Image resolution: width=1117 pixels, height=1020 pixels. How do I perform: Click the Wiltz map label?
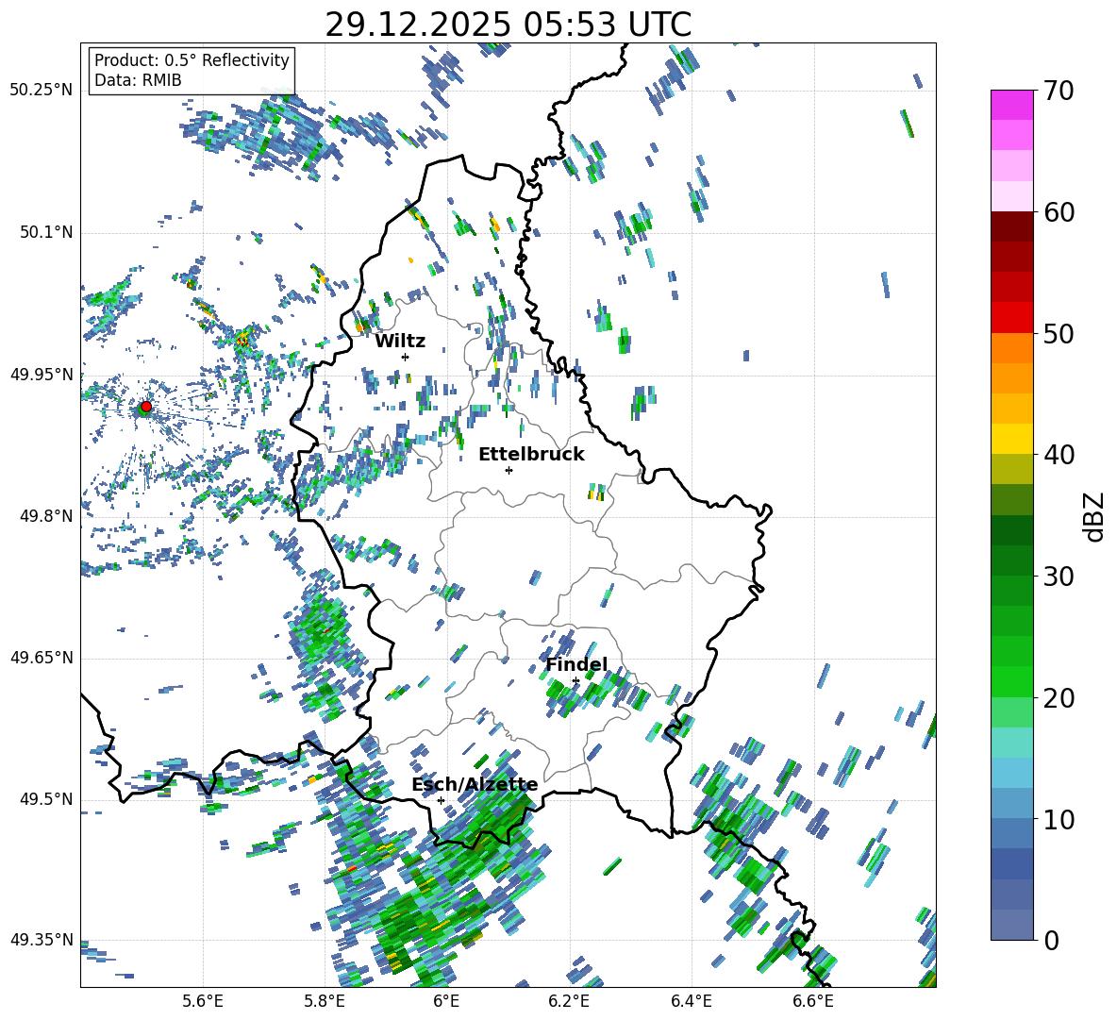[x=400, y=342]
